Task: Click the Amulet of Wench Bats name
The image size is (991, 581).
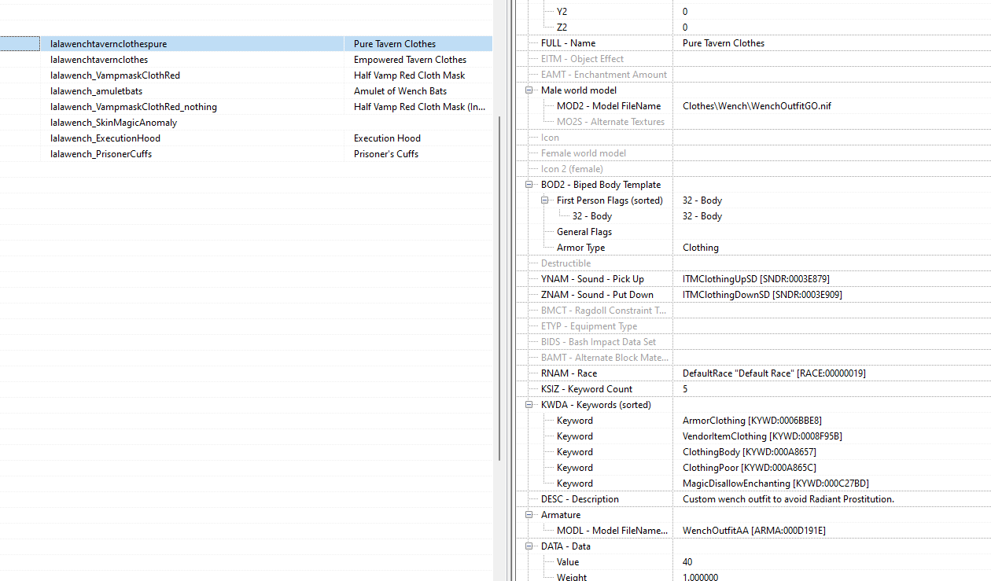Action: [400, 91]
